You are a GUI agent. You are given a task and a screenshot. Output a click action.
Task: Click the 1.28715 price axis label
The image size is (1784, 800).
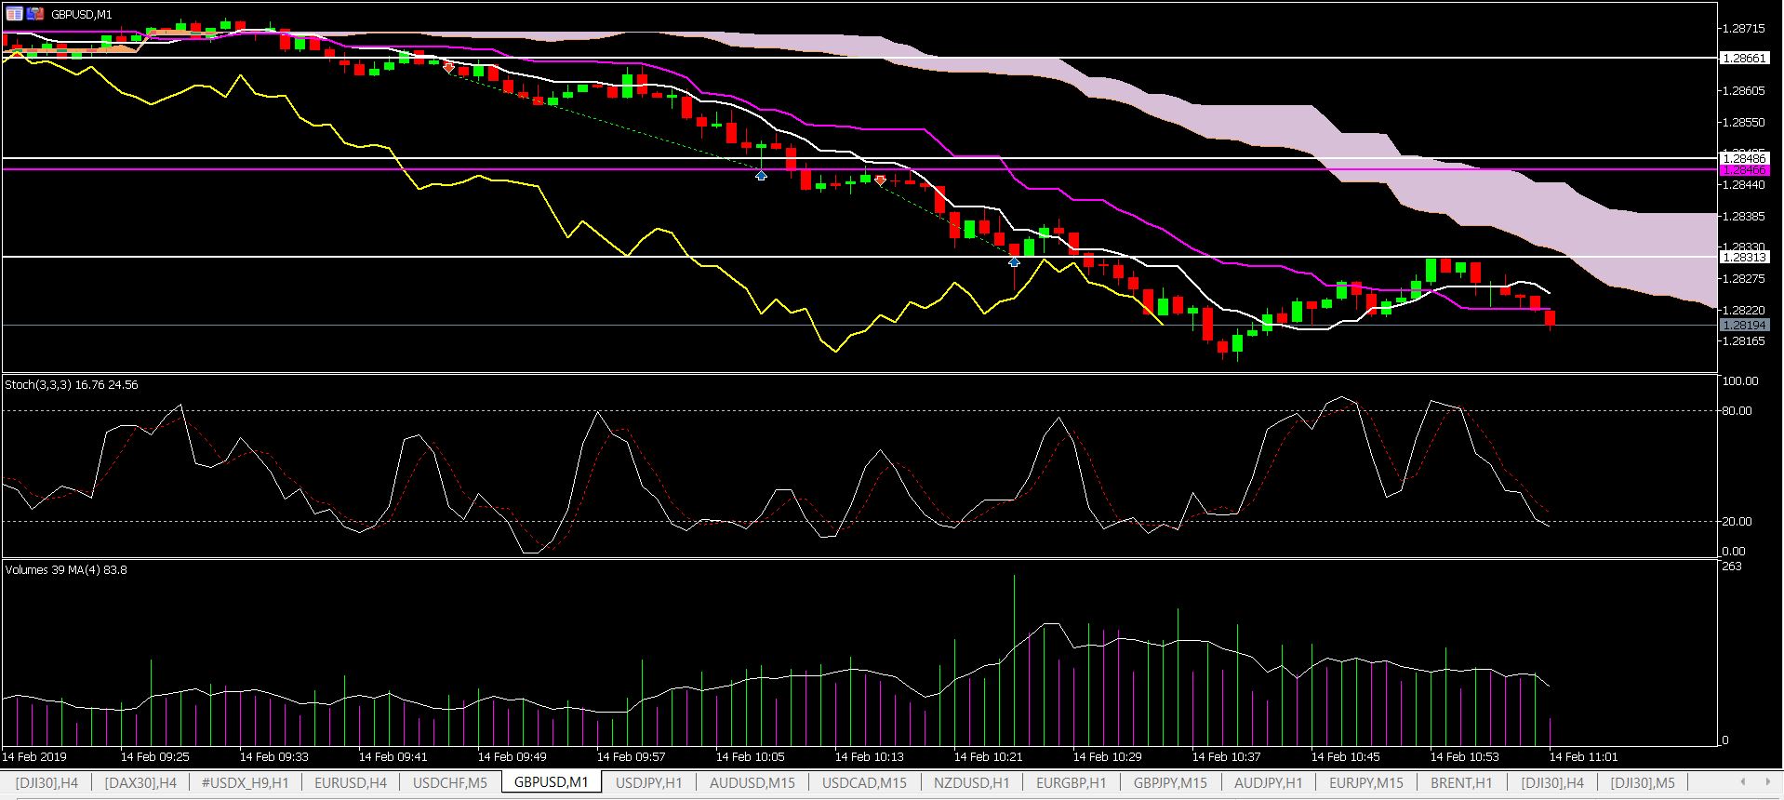coord(1744,29)
